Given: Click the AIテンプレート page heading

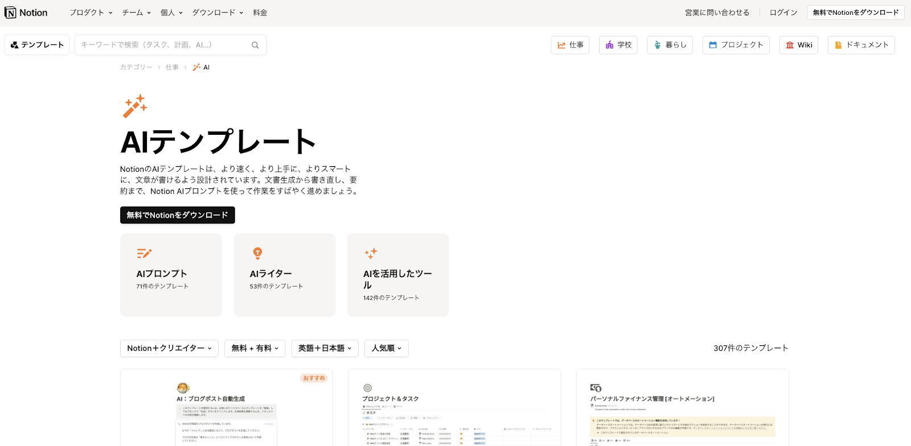Looking at the screenshot, I should point(219,142).
